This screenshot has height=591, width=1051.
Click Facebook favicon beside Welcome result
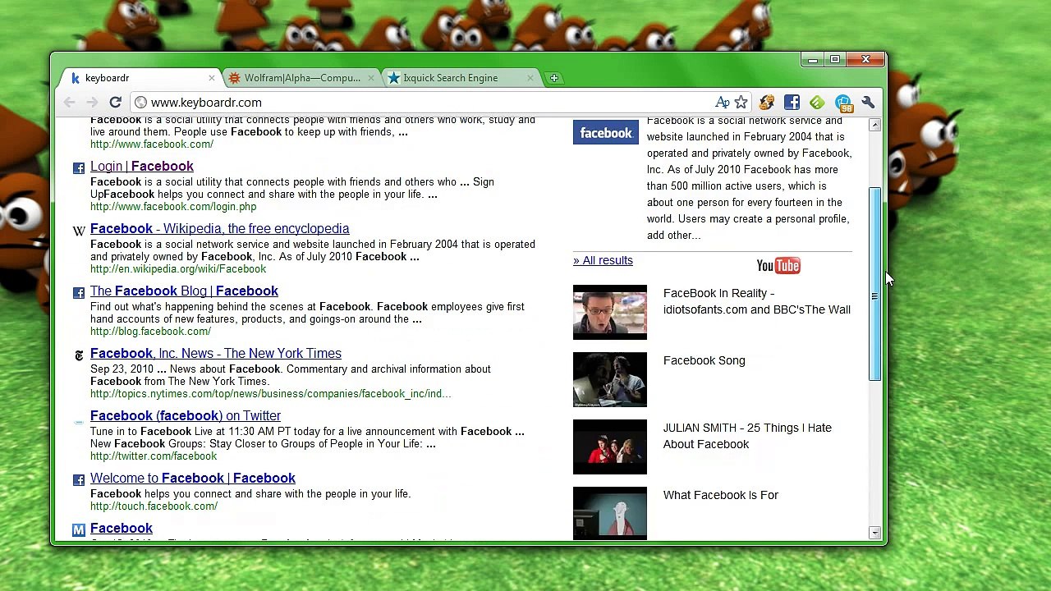(79, 480)
